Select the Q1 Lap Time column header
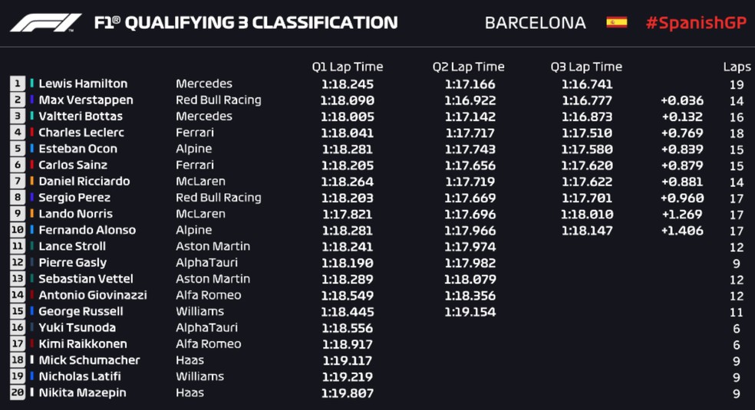 pos(347,67)
